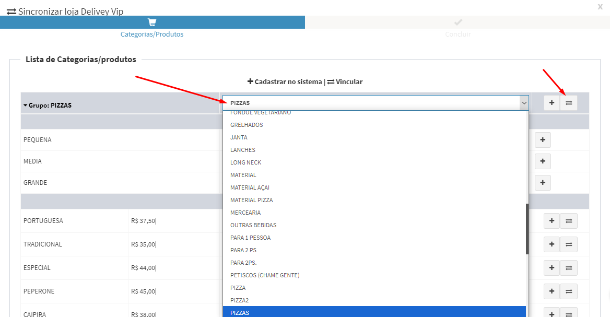Image resolution: width=610 pixels, height=317 pixels.
Task: Click the plus icon for PEQUENA row
Action: click(543, 140)
